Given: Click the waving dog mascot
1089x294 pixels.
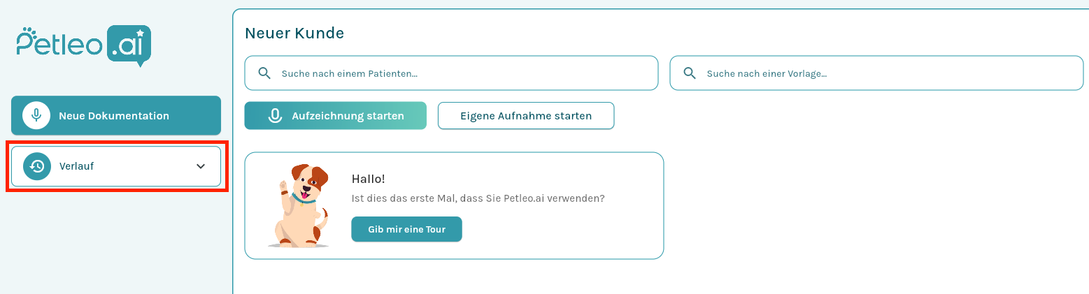Looking at the screenshot, I should click(299, 205).
